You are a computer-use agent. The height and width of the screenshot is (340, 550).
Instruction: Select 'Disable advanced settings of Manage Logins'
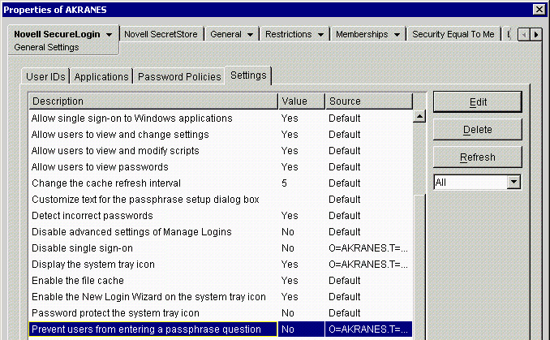pyautogui.click(x=221, y=232)
